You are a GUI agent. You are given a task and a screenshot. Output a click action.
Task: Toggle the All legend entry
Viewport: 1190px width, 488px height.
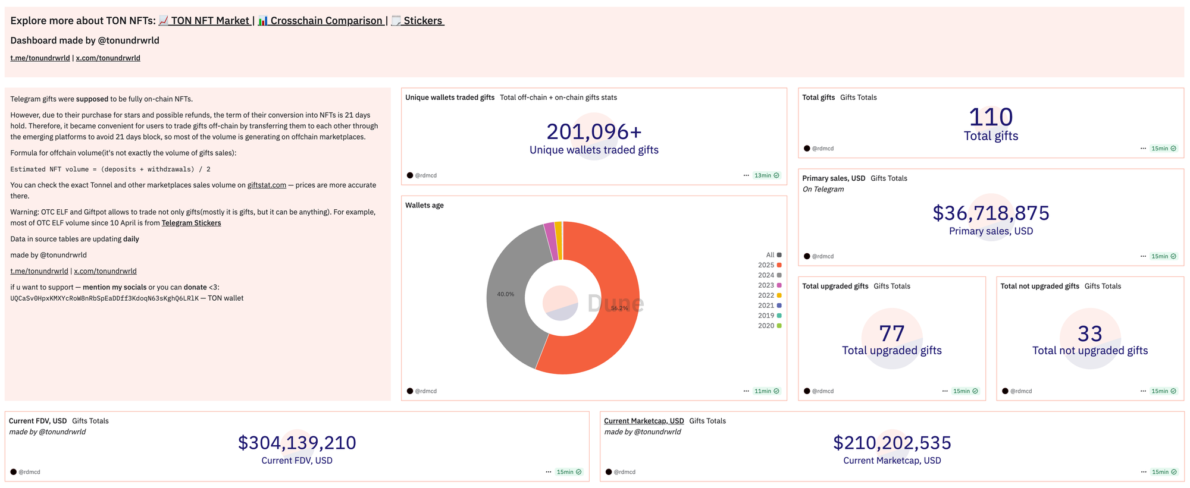click(x=773, y=255)
